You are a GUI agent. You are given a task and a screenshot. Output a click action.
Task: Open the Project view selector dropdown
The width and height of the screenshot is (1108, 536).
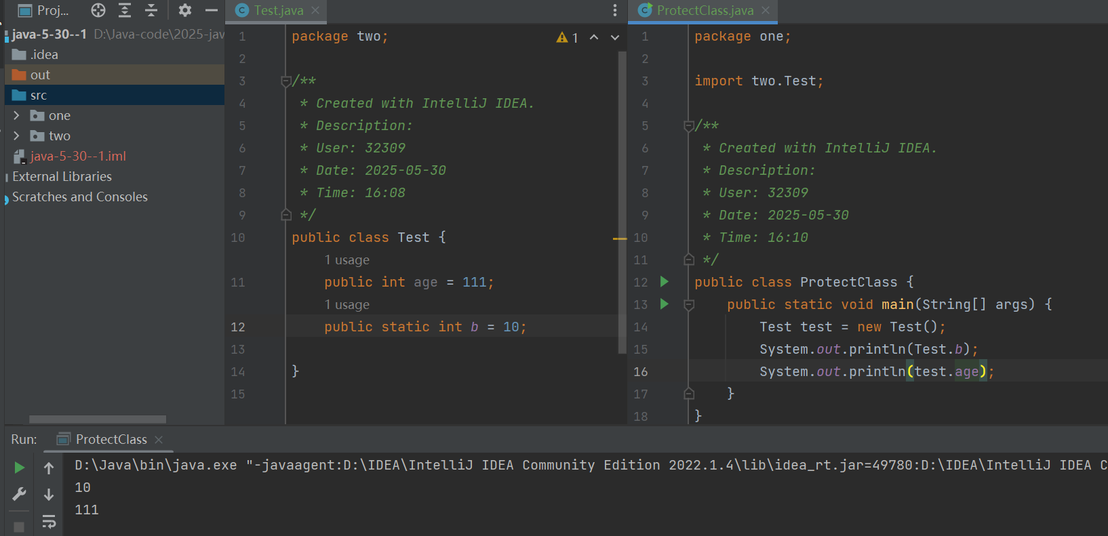pyautogui.click(x=43, y=10)
